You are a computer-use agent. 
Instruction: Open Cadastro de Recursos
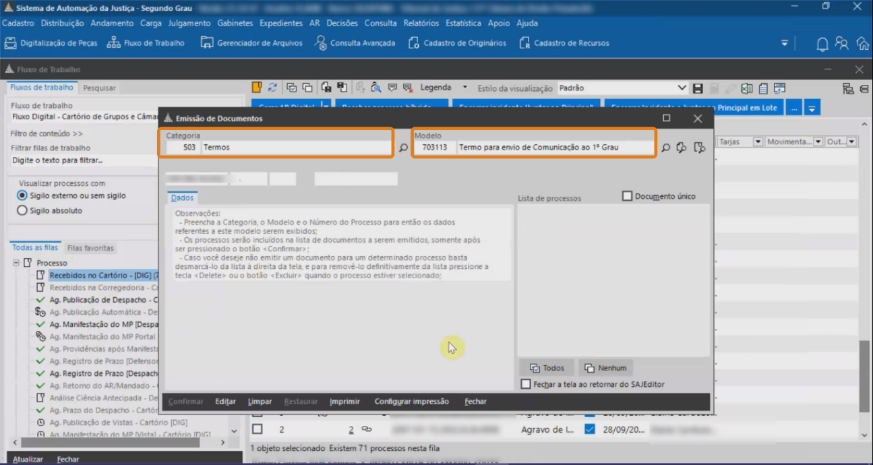564,43
